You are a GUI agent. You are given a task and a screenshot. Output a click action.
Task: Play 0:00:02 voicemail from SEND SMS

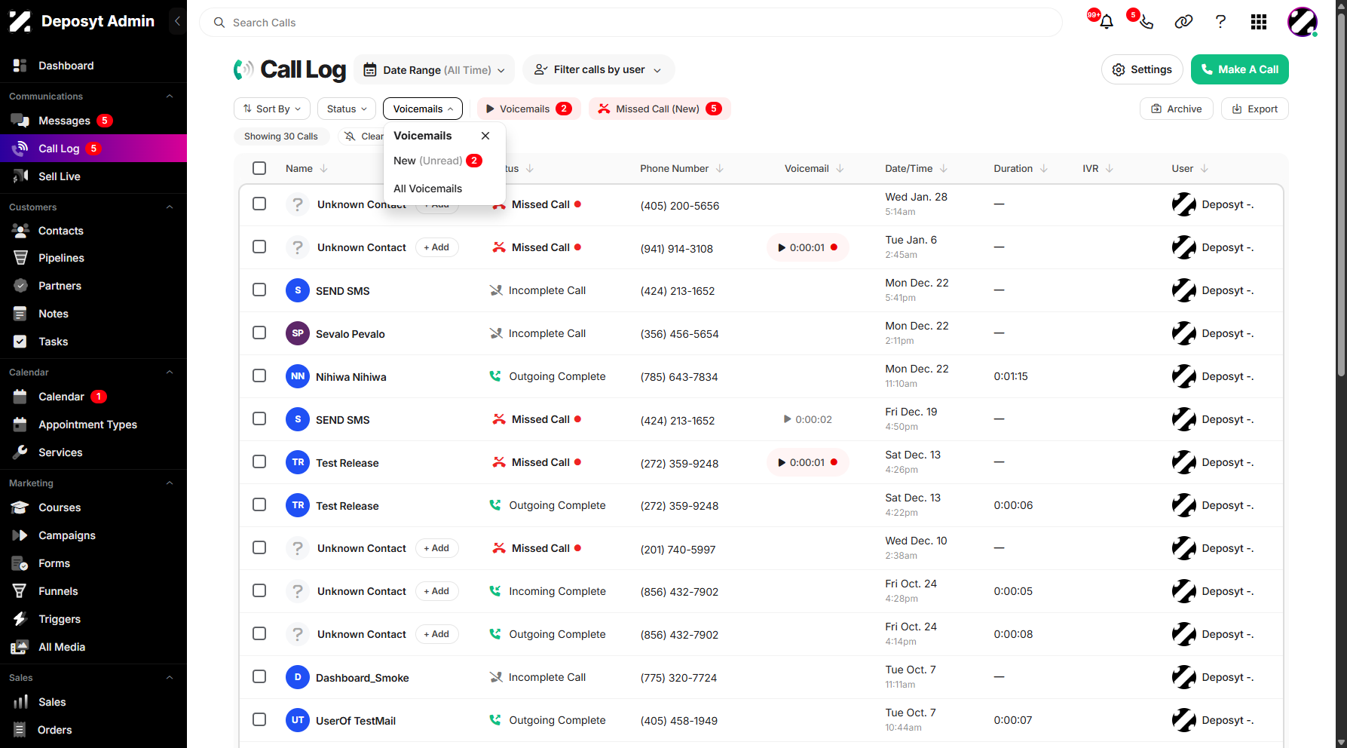[807, 419]
